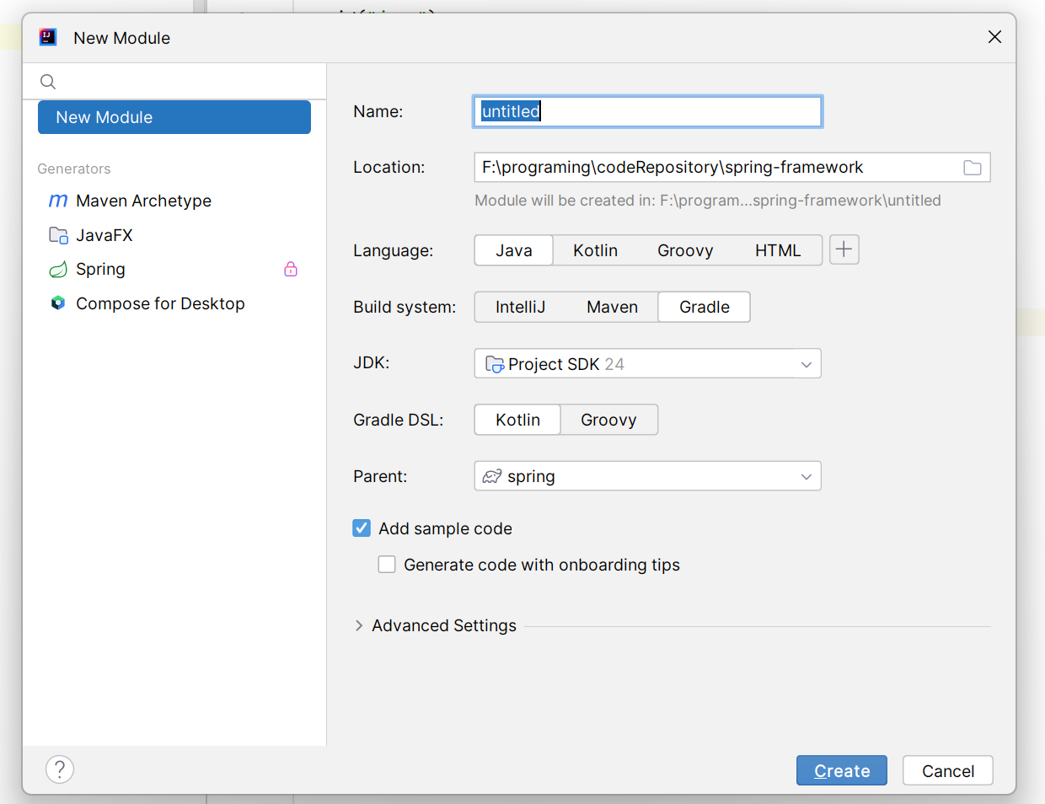The image size is (1045, 804).
Task: Close the New Module dialog
Action: pyautogui.click(x=995, y=37)
